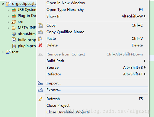Expand the JRE System Library node

(x=9, y=10)
